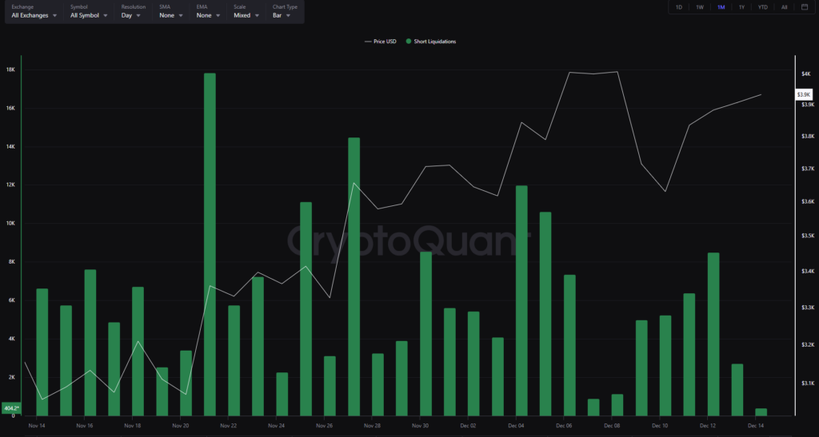This screenshot has width=819, height=437.
Task: Click the Dec 14 x-axis date label
Action: [756, 426]
